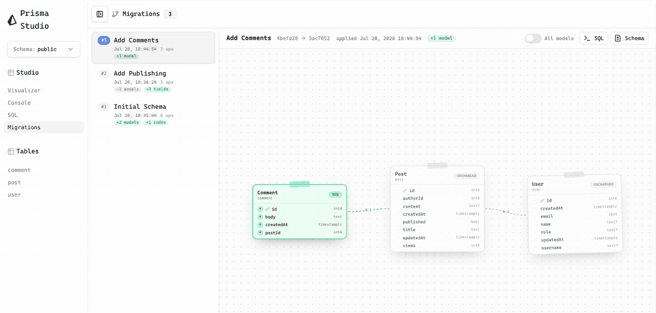The height and width of the screenshot is (313, 656).
Task: Click the plus marker beside Comment id field
Action: coord(260,209)
